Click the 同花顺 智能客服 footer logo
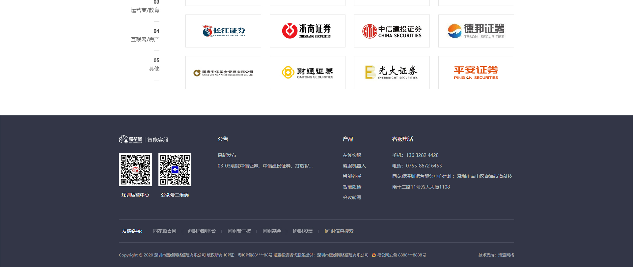The image size is (633, 267). 144,140
